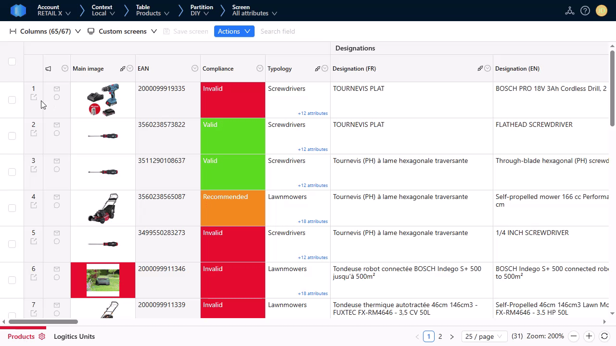
Task: Click Products tab settings gear icon
Action: (x=42, y=336)
